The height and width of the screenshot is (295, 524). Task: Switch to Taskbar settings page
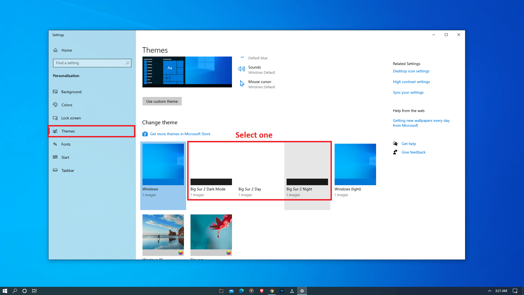click(x=68, y=170)
